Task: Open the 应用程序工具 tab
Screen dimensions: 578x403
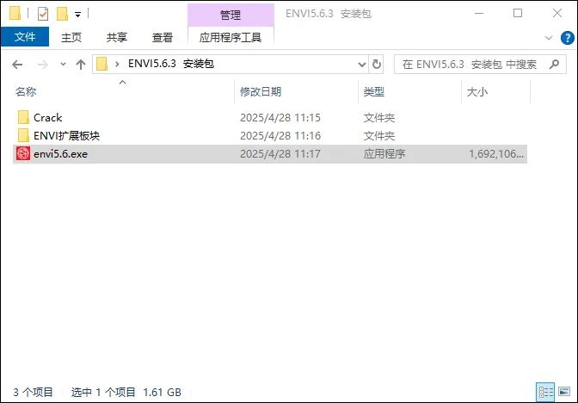Action: [231, 37]
